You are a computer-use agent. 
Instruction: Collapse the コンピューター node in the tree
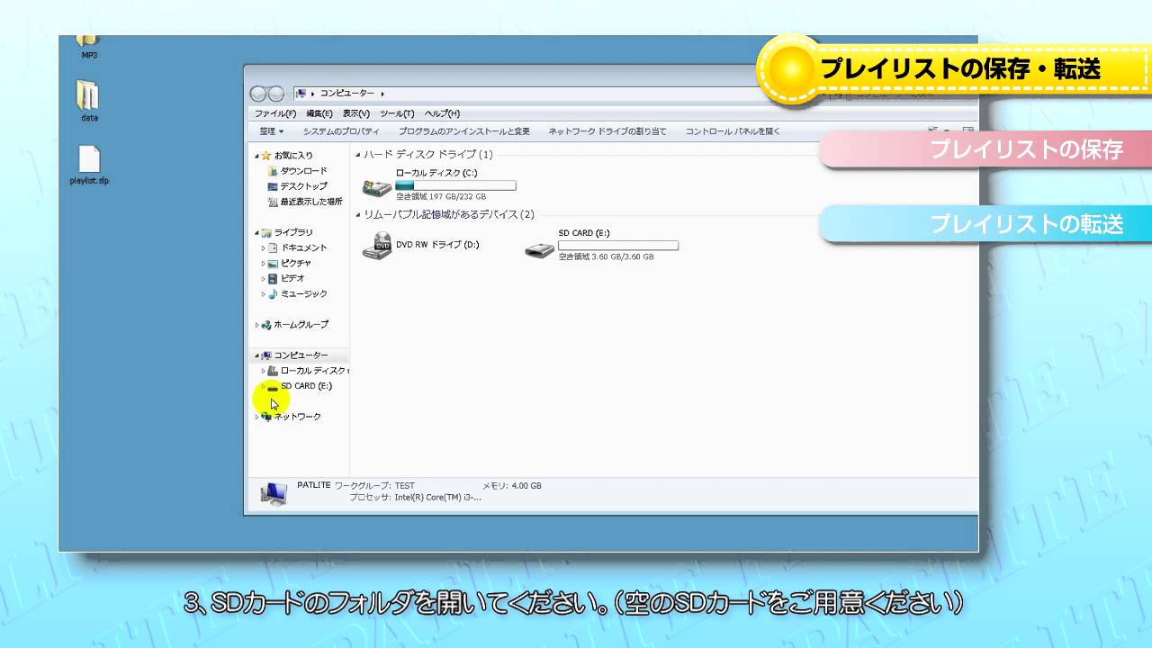point(256,355)
